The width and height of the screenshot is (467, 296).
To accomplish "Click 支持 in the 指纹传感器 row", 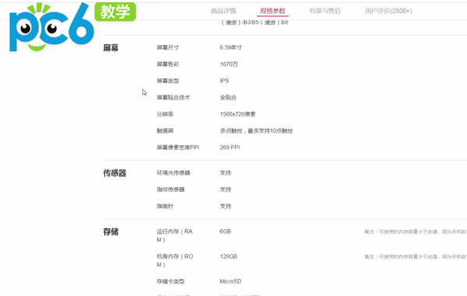I will point(226,190).
